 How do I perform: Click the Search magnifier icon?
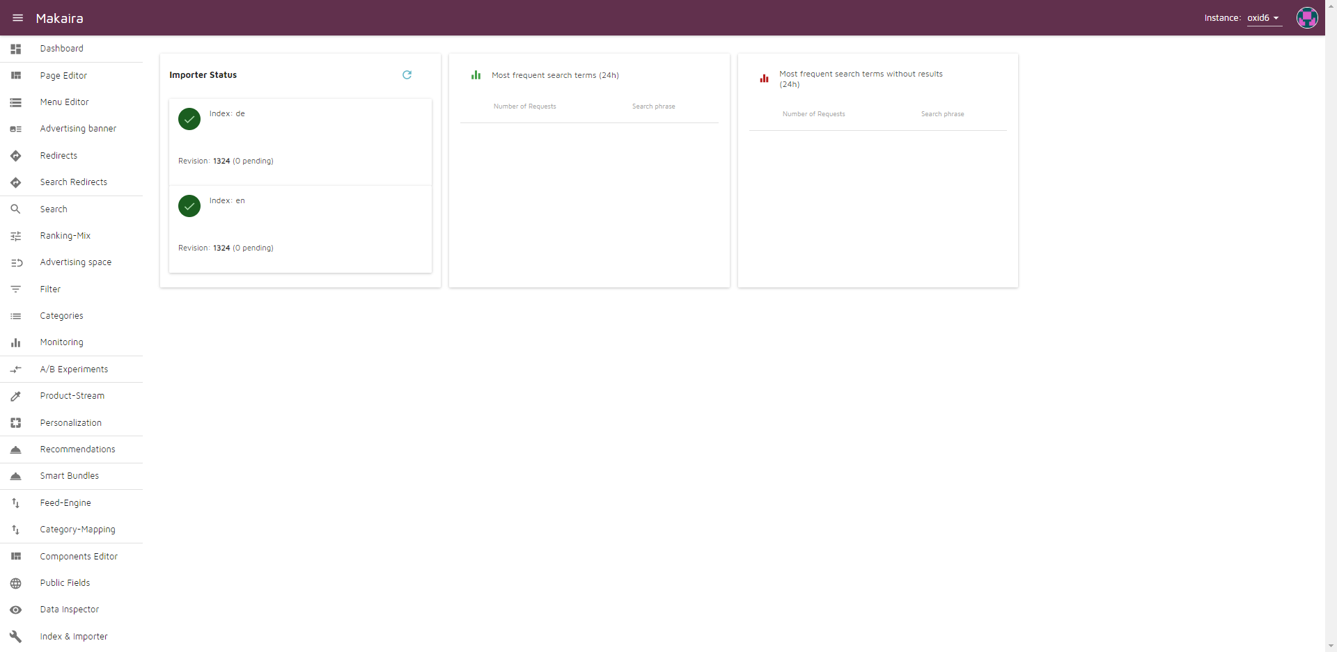click(16, 209)
